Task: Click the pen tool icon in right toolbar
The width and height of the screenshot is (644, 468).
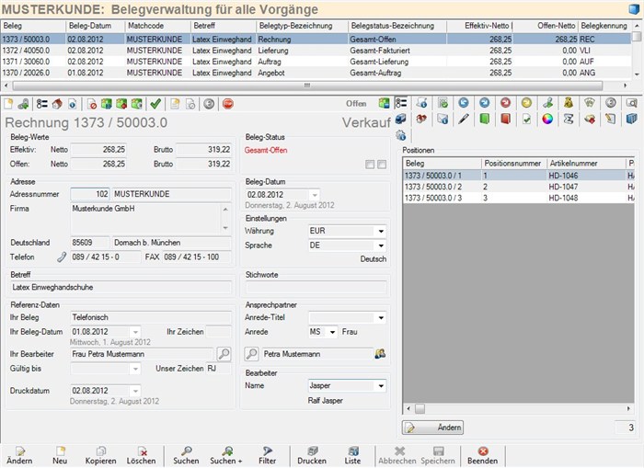Action: tap(464, 120)
